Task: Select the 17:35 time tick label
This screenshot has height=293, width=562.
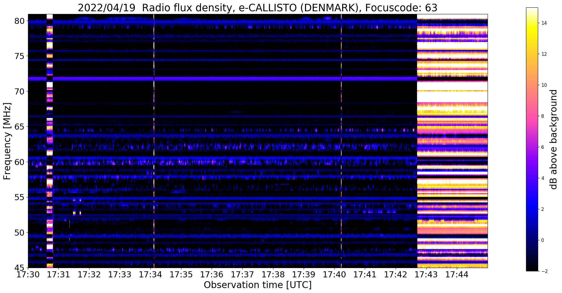Action: (181, 274)
